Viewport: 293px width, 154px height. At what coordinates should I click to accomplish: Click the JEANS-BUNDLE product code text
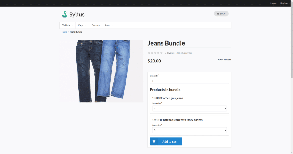(224, 60)
